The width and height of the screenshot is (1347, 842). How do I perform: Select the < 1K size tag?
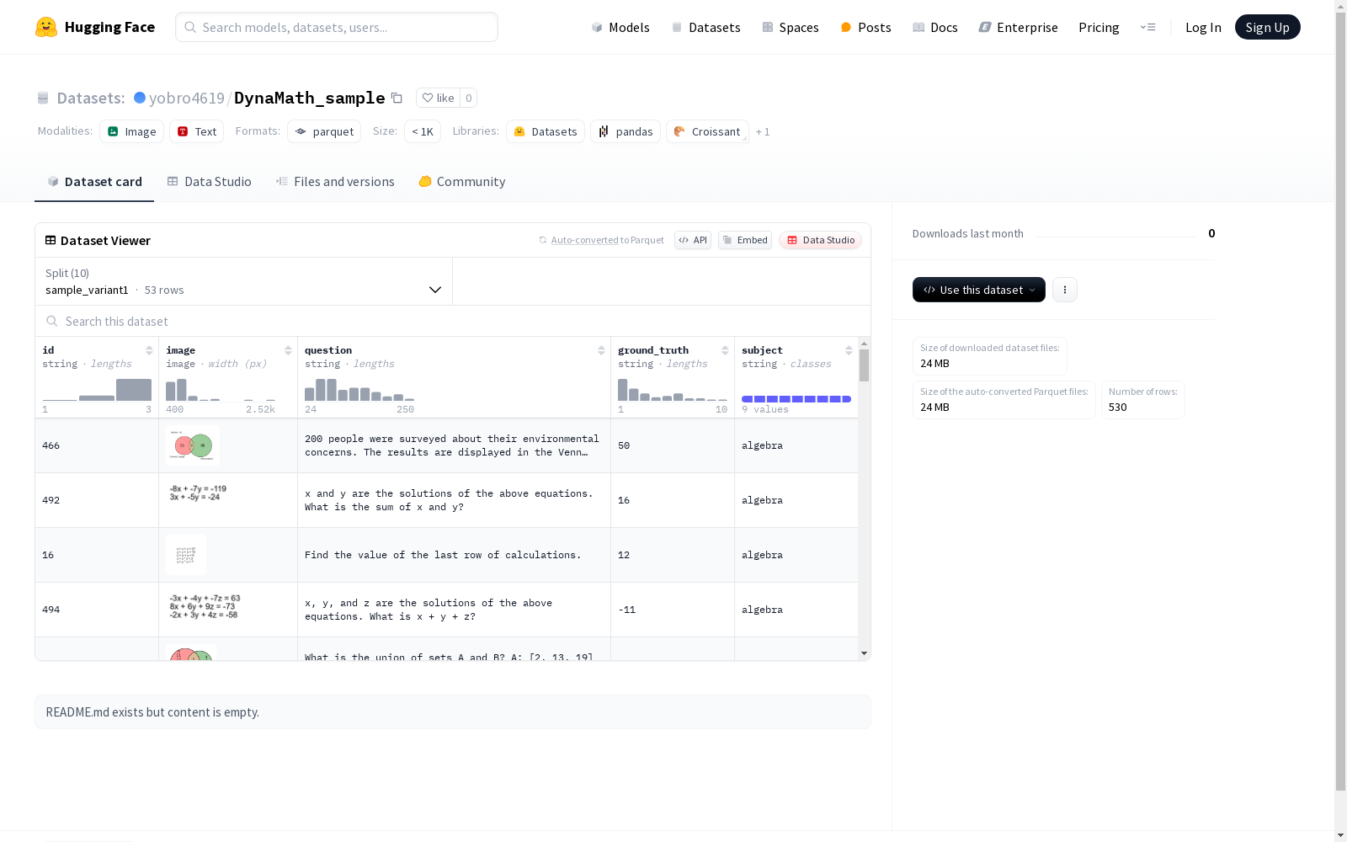(423, 131)
